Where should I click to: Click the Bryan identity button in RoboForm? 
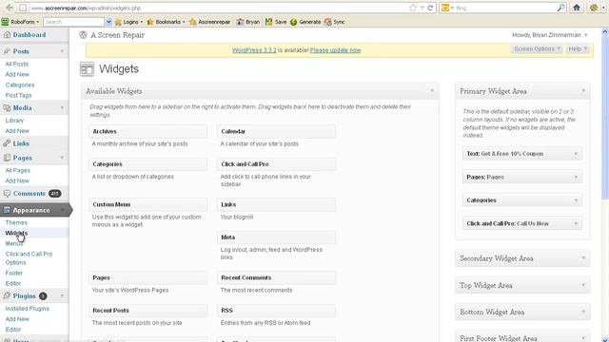pyautogui.click(x=248, y=22)
